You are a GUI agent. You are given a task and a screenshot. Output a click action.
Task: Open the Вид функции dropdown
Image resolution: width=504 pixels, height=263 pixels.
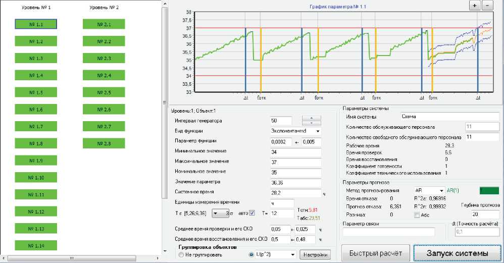click(x=318, y=131)
